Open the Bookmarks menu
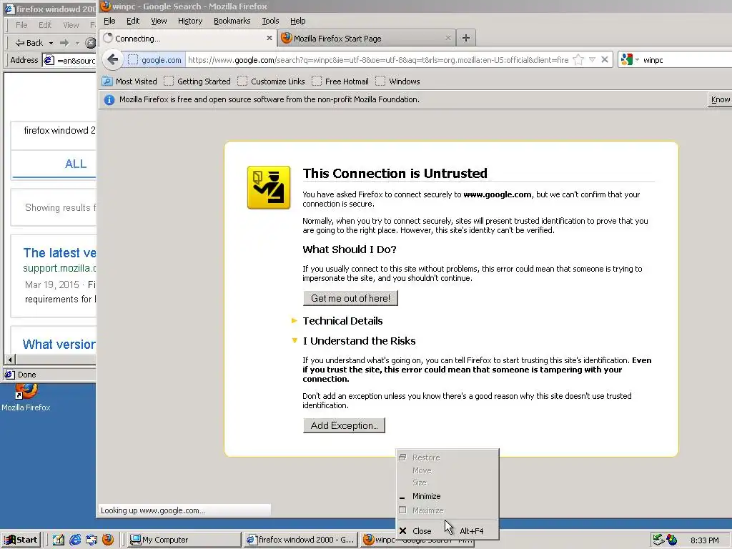 (232, 21)
